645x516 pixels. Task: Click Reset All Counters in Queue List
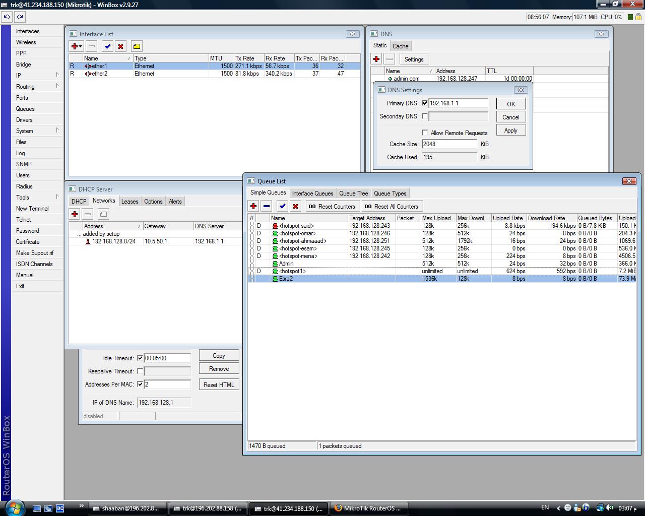392,206
